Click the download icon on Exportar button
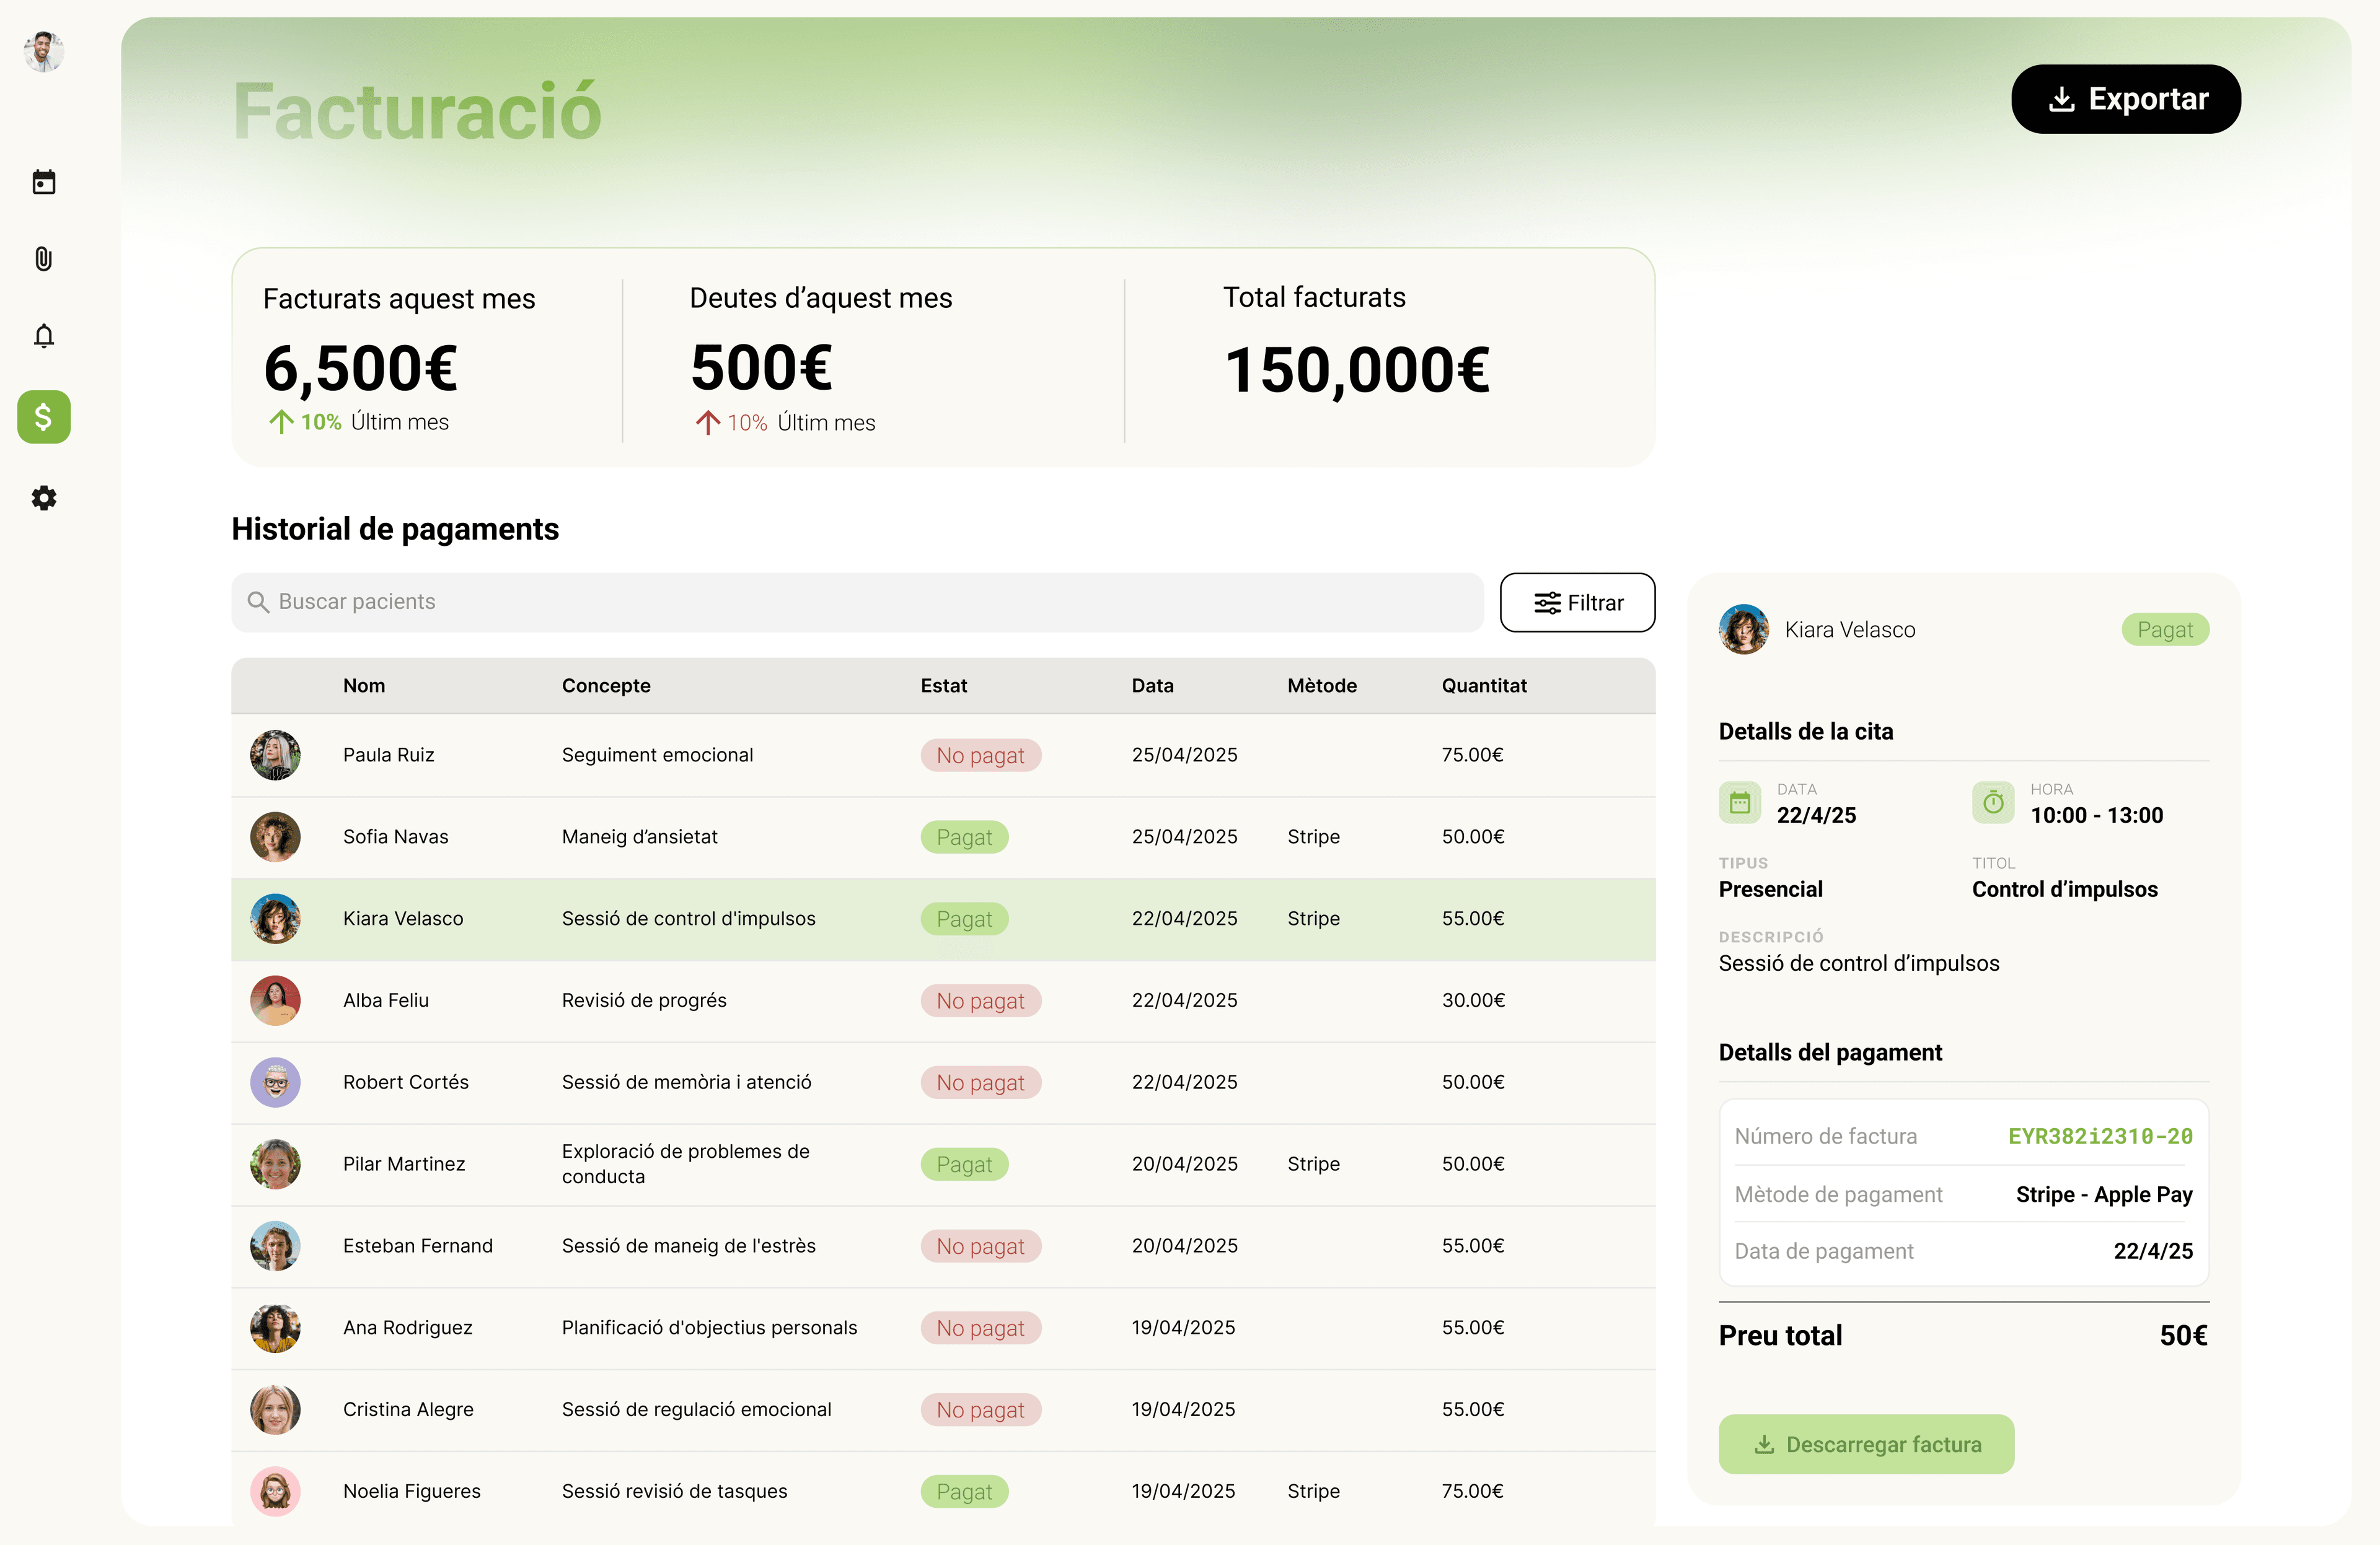Viewport: 2380px width, 1545px height. pyautogui.click(x=2061, y=99)
